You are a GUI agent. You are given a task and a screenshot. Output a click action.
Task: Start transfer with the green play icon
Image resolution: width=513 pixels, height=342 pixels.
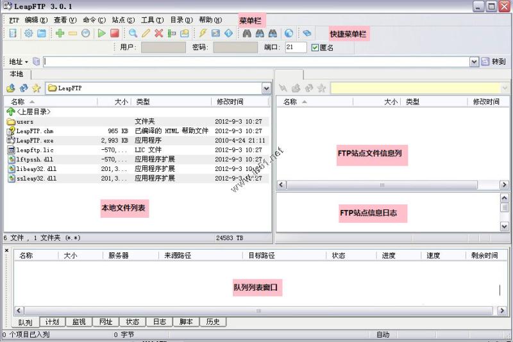102,33
